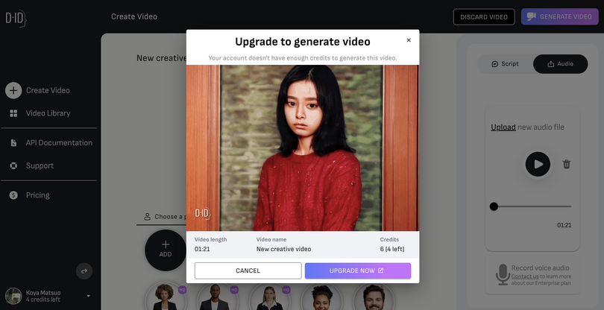Click the Upload audio link

click(503, 127)
